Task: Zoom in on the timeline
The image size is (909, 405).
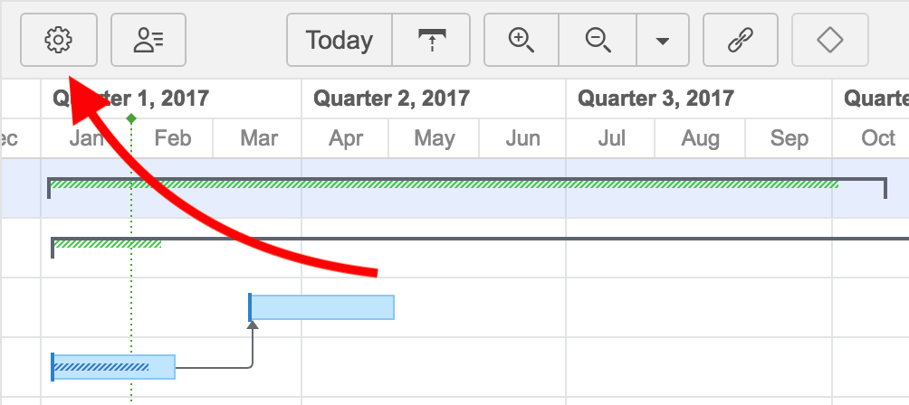Action: tap(521, 40)
